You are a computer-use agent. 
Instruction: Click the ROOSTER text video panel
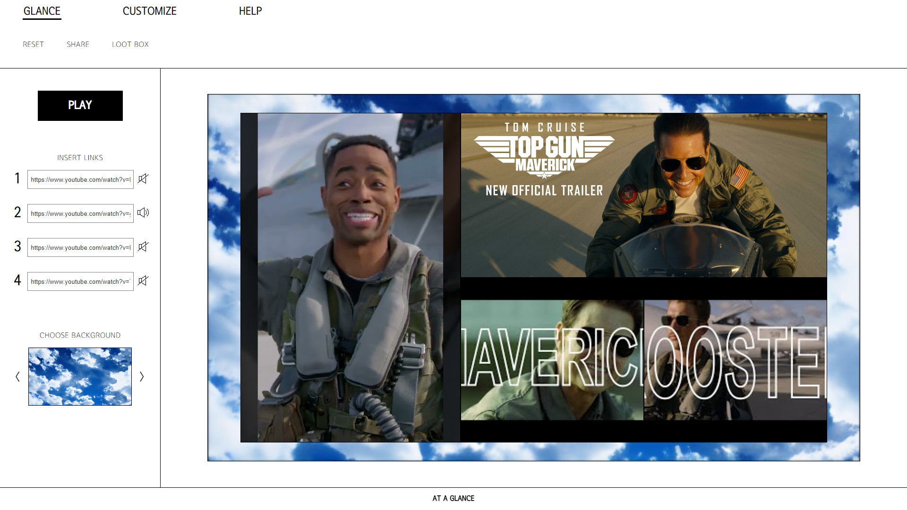coord(736,360)
